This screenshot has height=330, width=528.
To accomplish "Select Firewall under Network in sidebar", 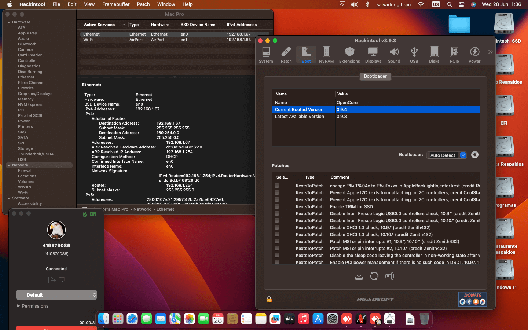I will coord(25,170).
